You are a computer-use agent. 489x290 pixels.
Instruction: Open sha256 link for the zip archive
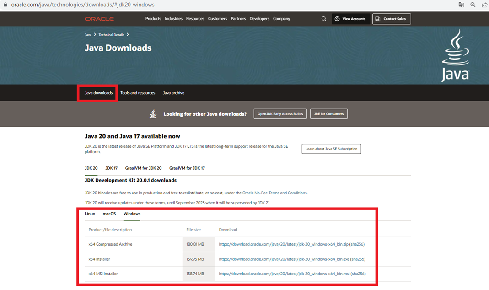pos(357,244)
